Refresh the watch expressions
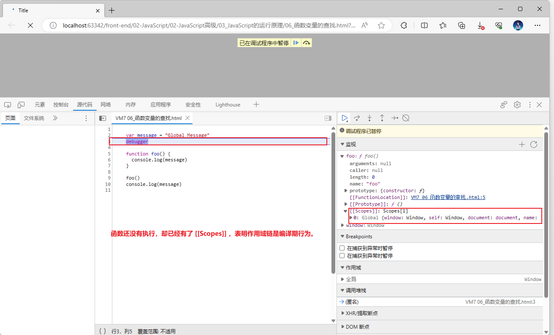The width and height of the screenshot is (554, 335). click(x=534, y=144)
